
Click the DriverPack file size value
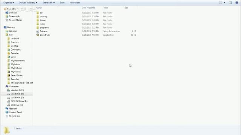(x=133, y=35)
